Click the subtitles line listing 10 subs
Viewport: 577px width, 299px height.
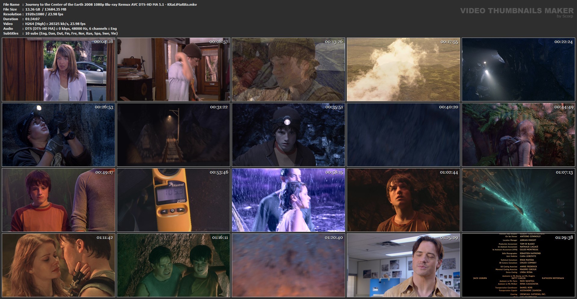tap(71, 33)
